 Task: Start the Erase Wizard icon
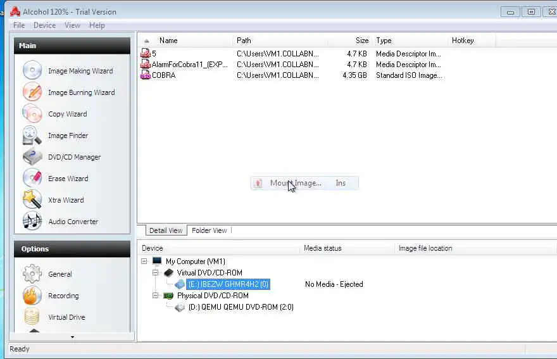click(32, 178)
